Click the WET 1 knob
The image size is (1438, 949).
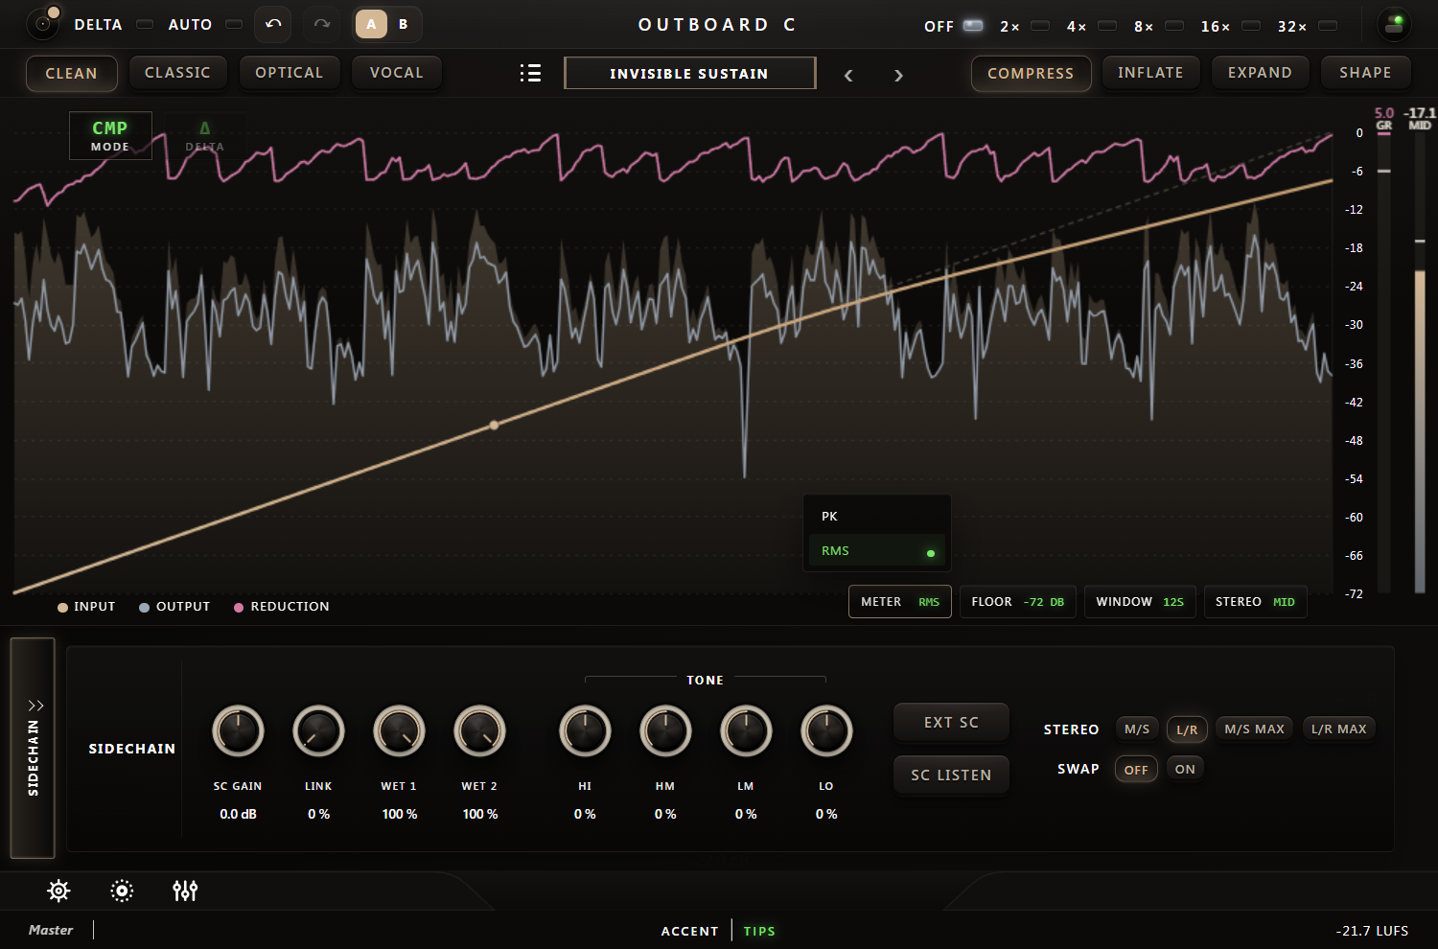tap(399, 731)
